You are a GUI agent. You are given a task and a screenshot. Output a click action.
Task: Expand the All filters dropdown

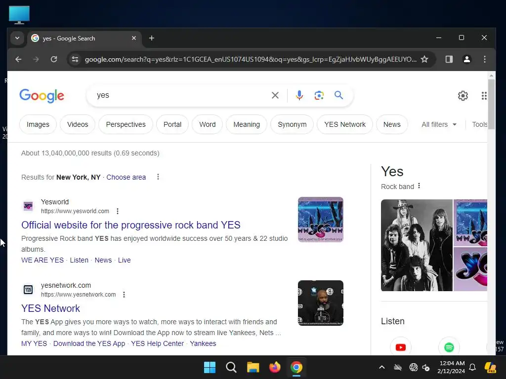click(x=439, y=124)
